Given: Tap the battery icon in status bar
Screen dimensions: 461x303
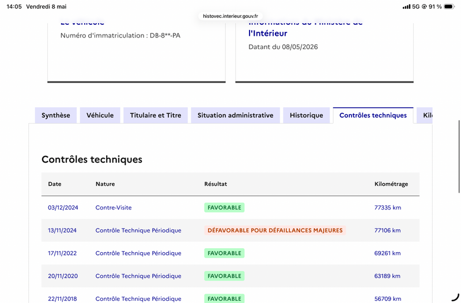Looking at the screenshot, I should (449, 6).
